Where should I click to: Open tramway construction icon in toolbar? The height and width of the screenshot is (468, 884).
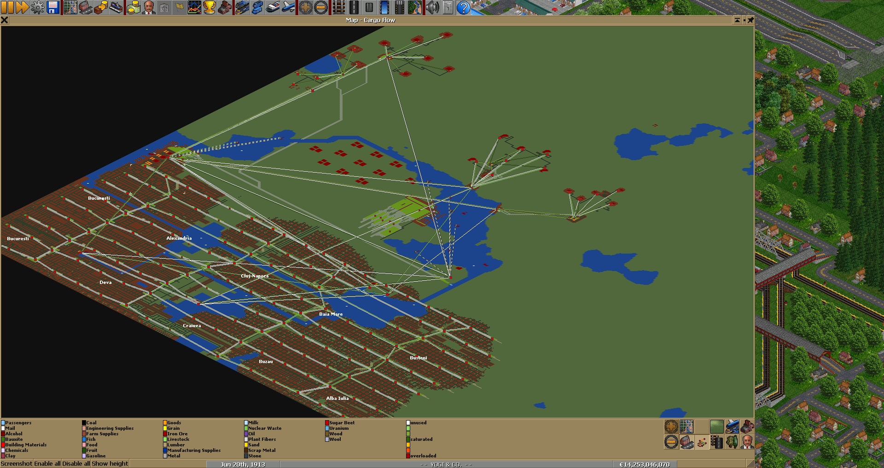coord(369,7)
